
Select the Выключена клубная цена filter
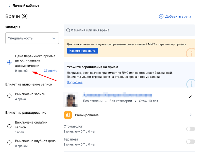click(9, 143)
